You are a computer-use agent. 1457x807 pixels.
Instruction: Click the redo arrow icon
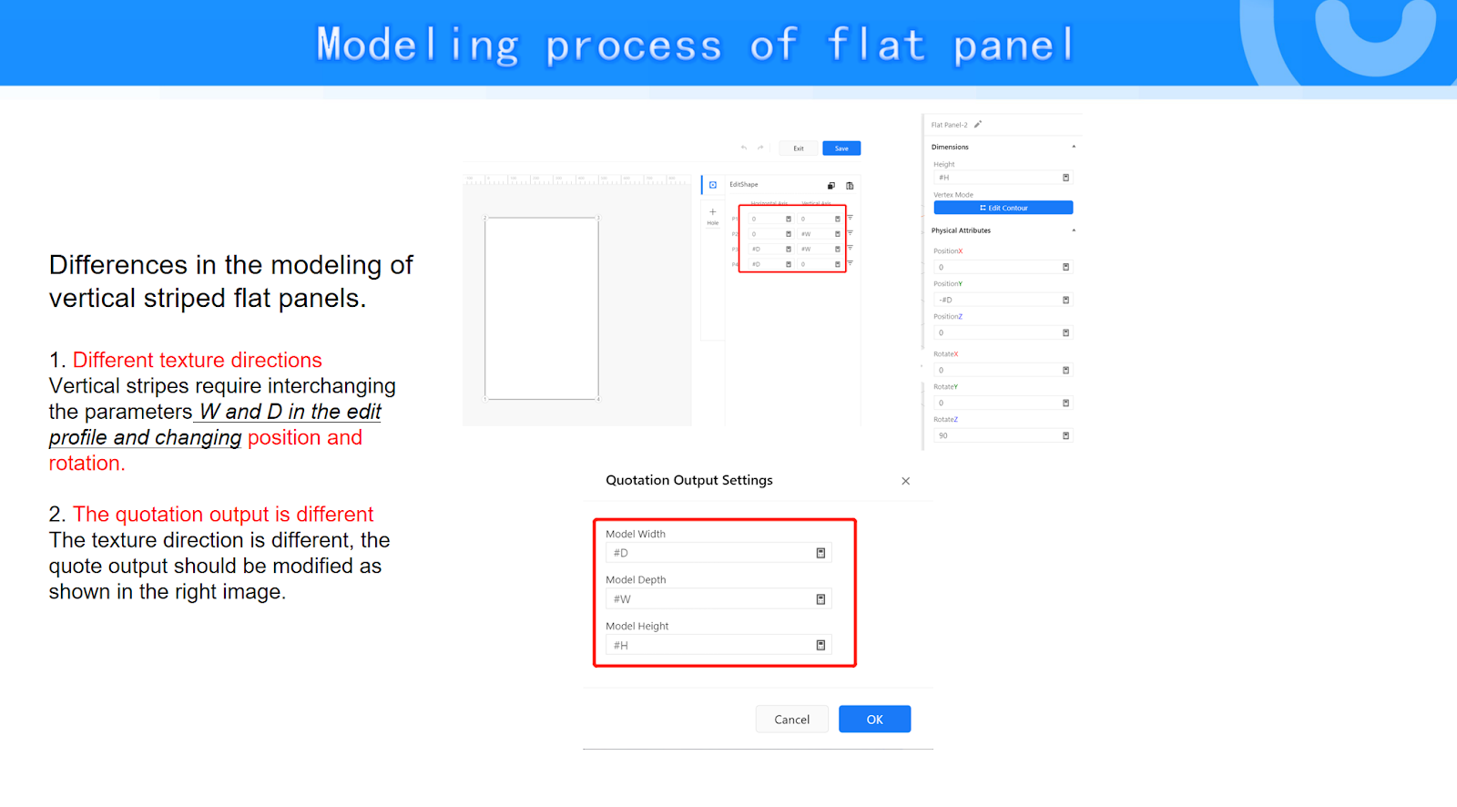[x=760, y=148]
